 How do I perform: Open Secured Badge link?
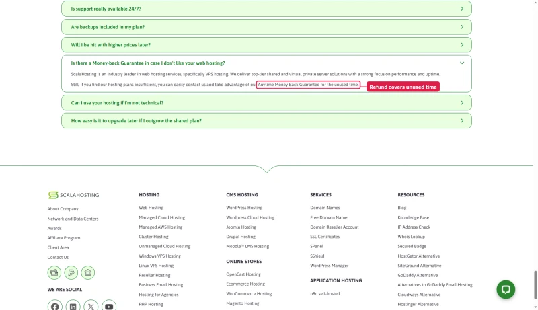(412, 246)
